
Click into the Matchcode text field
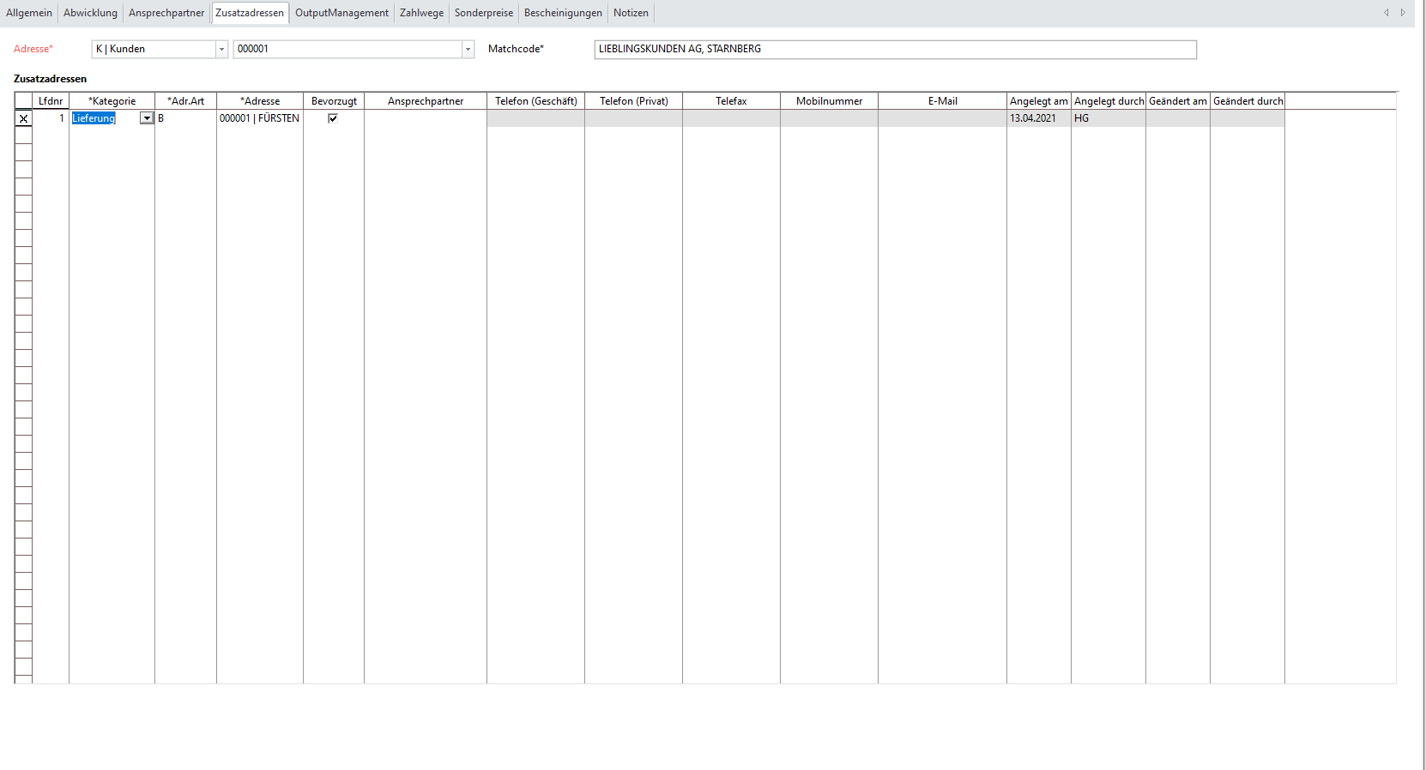(894, 50)
